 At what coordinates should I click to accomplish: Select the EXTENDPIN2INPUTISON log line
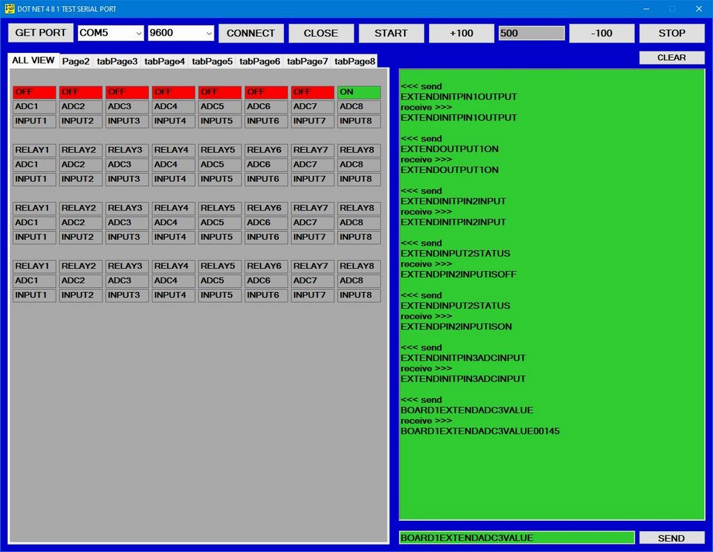pos(456,327)
